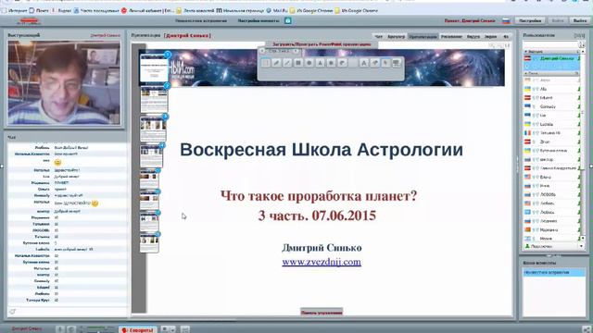Select user 'Gennadiy' in the guests list
Screen dimensions: 593x333
point(552,106)
